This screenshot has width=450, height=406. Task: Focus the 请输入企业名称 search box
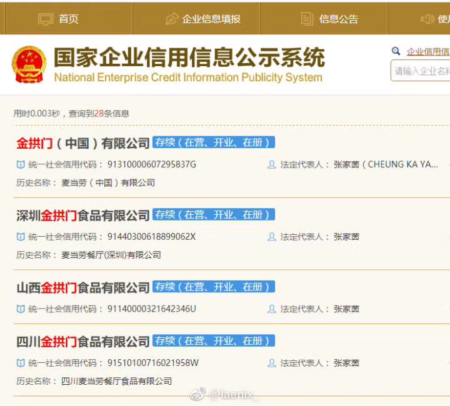[420, 71]
